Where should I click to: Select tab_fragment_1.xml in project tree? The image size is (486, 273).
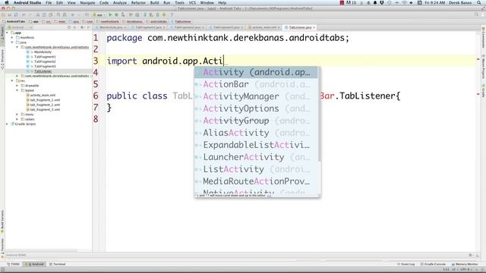click(45, 99)
